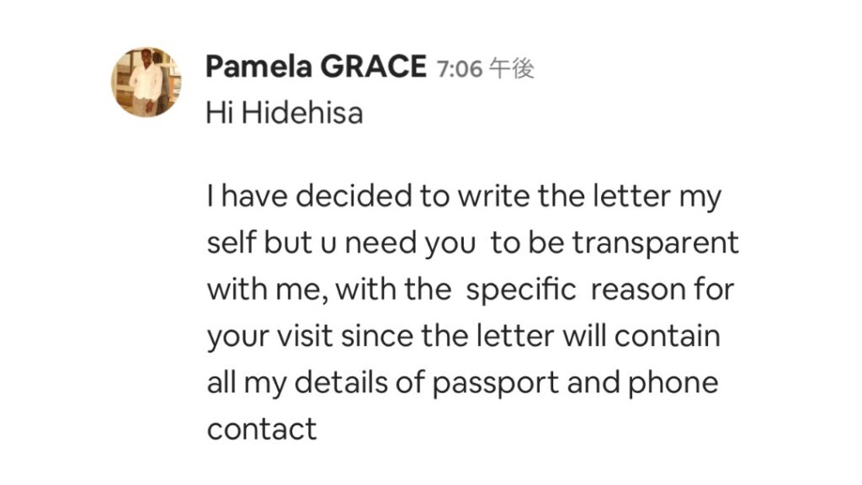Click the word Pamela in sender name
862x485 pixels.
[x=258, y=67]
